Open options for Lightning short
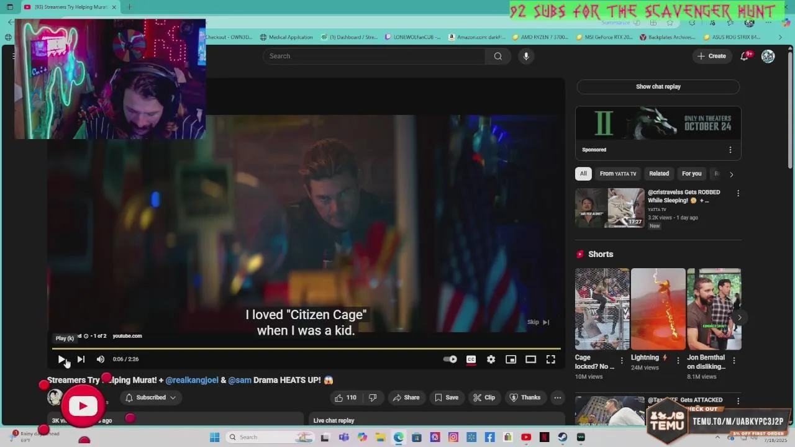Image resolution: width=795 pixels, height=447 pixels. click(x=678, y=361)
